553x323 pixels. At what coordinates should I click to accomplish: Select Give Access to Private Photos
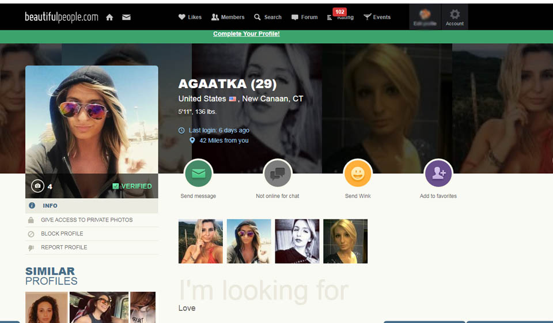pos(86,220)
